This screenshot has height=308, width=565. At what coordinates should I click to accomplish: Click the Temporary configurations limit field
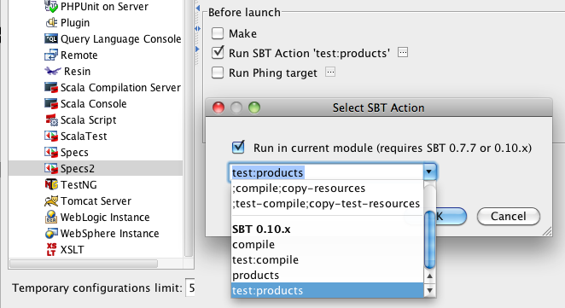coord(190,288)
